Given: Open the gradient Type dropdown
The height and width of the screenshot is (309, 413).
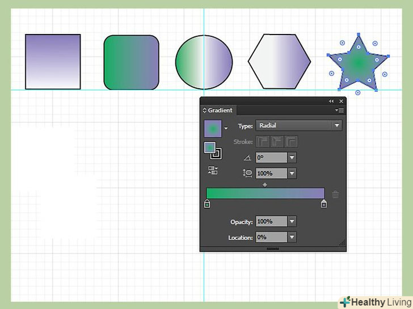Looking at the screenshot, I should pos(298,126).
